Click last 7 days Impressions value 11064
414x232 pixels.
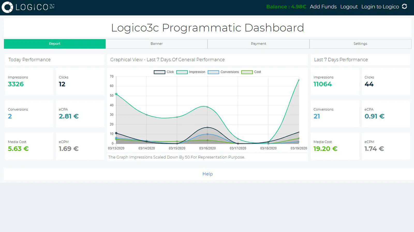coord(323,84)
